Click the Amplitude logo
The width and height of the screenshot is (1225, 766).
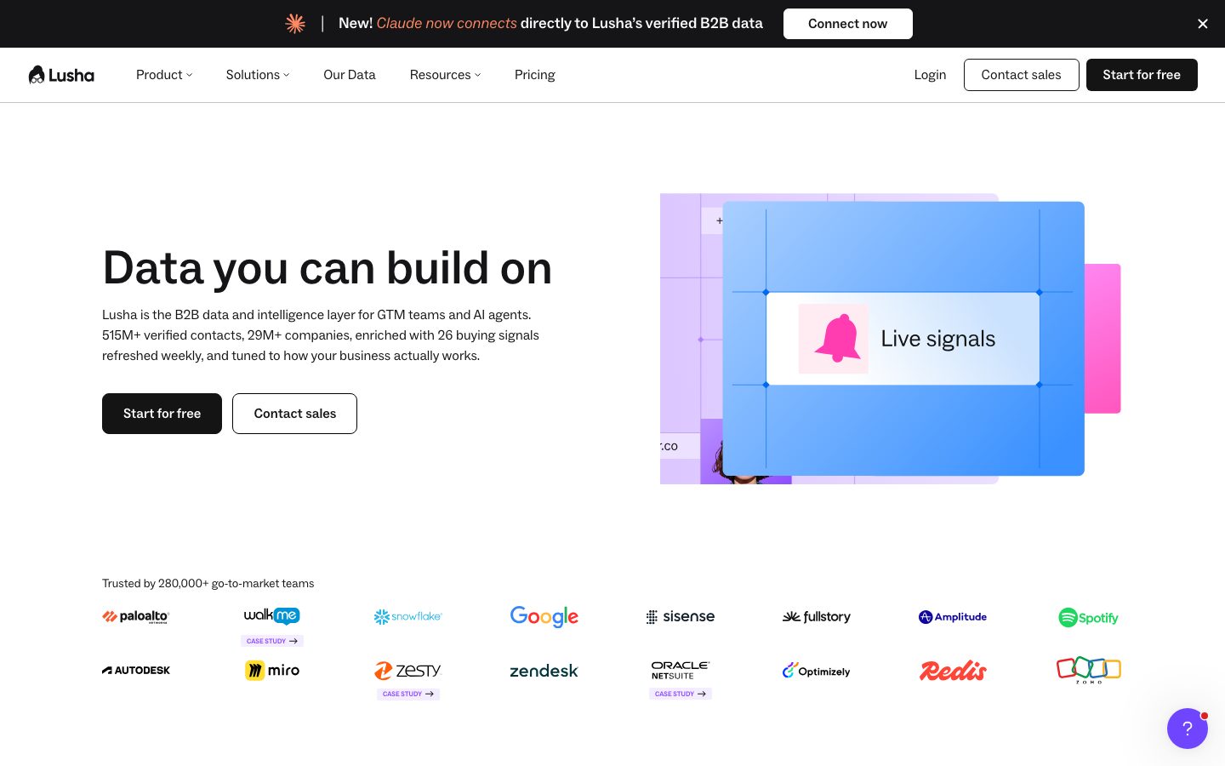(953, 617)
